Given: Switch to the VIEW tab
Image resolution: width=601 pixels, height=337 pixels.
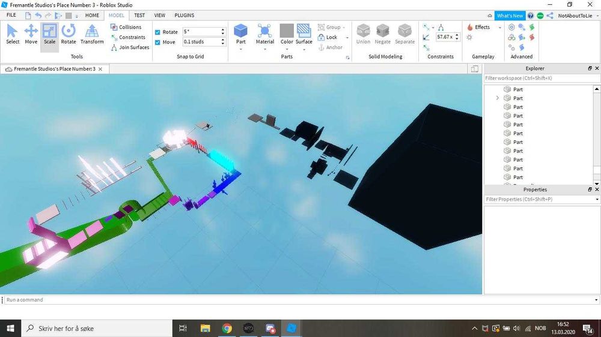Looking at the screenshot, I should point(159,16).
